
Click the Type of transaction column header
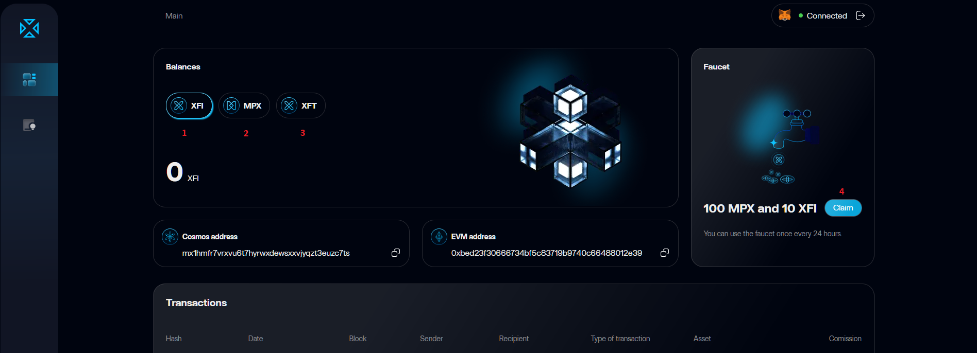pos(620,339)
